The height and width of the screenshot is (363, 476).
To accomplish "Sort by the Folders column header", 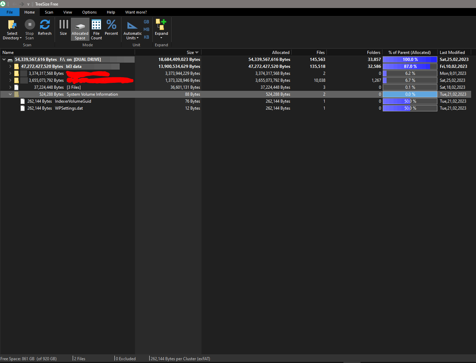I will point(354,53).
